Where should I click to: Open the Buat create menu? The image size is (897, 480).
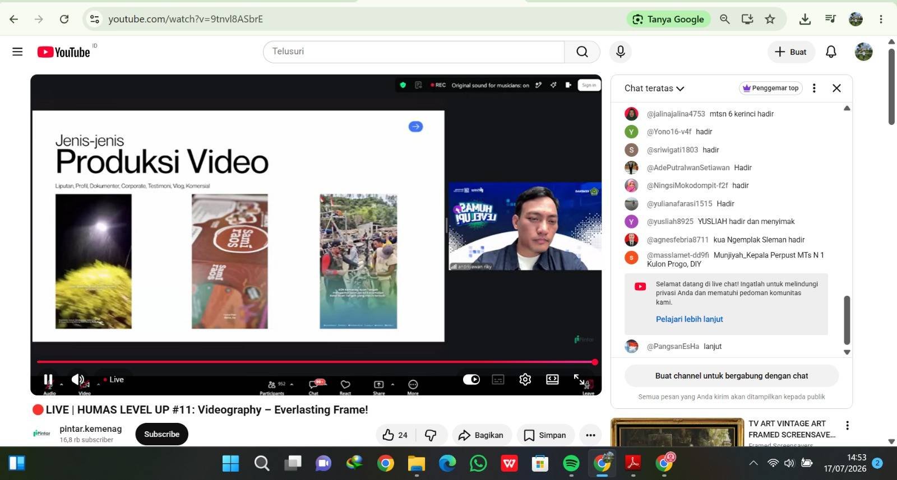click(791, 52)
